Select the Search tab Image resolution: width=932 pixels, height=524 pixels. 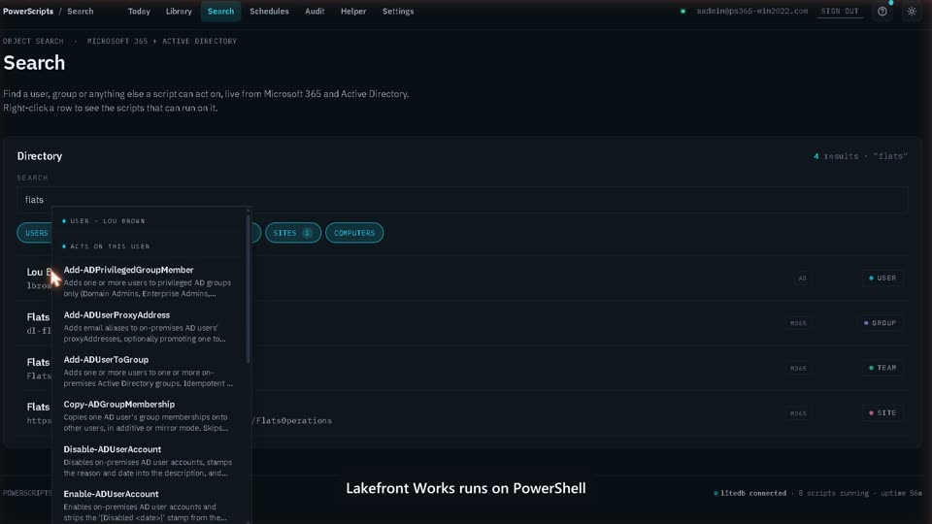[220, 12]
